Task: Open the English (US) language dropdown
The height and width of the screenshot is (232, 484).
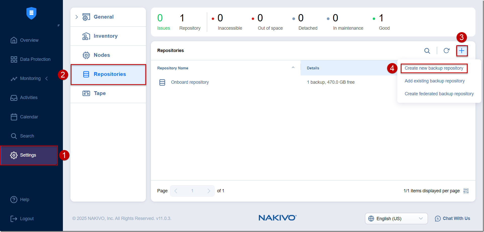Action: (396, 219)
